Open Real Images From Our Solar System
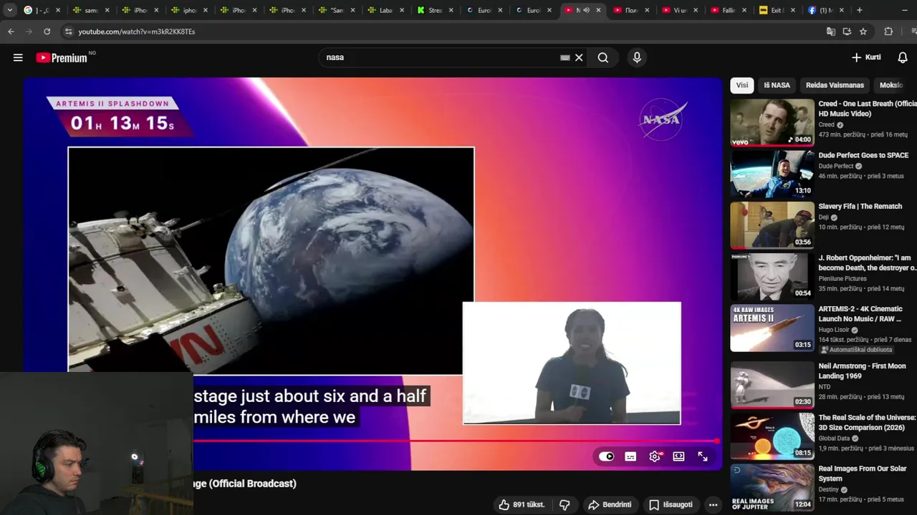 [863, 474]
